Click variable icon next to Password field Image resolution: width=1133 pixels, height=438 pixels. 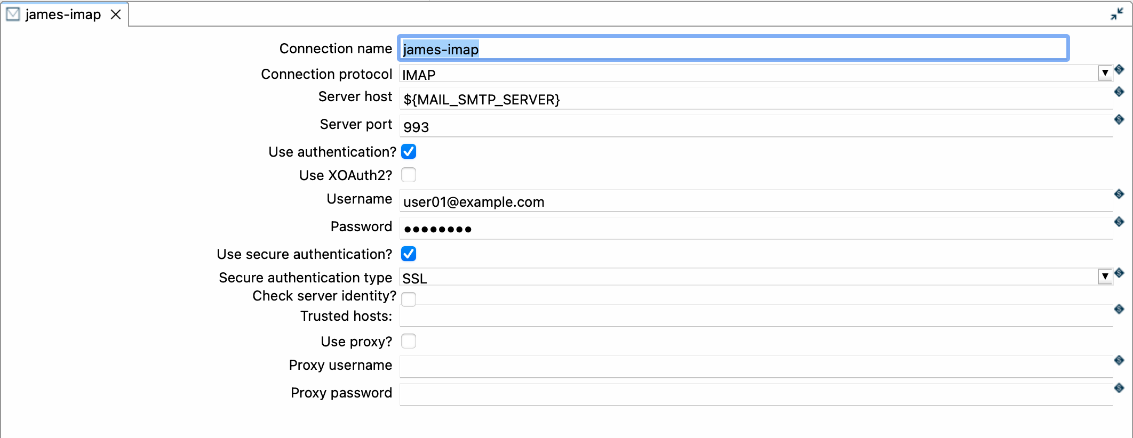click(x=1119, y=222)
